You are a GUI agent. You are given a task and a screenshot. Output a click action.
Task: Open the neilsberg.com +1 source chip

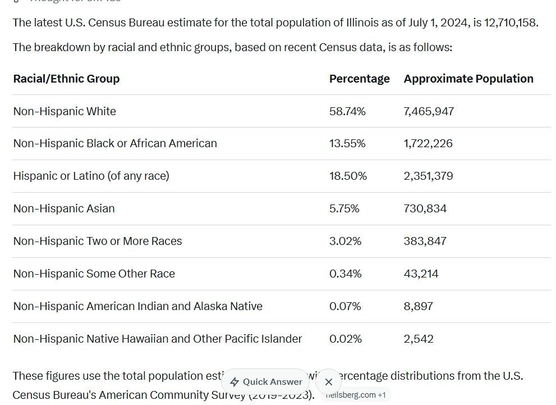[x=356, y=395]
